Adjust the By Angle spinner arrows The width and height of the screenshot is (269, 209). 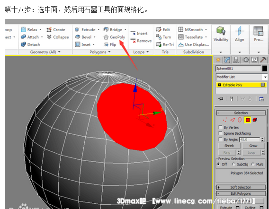262,139
